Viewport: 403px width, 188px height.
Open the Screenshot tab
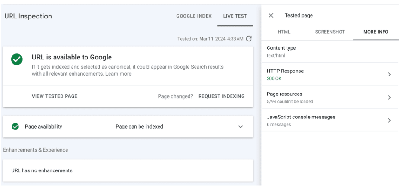[x=330, y=32]
